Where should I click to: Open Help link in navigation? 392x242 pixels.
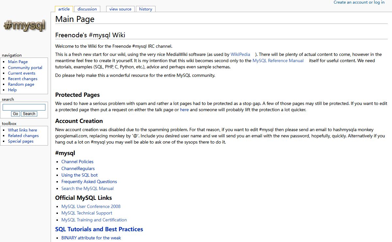[x=12, y=90]
